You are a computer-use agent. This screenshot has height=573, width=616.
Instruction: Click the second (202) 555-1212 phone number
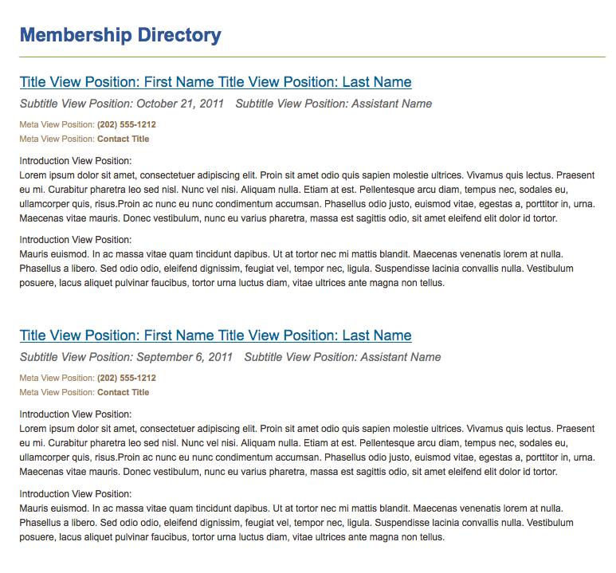click(127, 378)
